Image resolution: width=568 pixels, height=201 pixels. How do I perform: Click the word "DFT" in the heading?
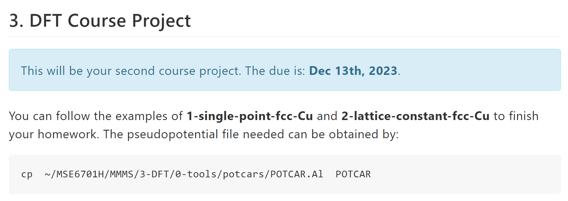pos(46,21)
